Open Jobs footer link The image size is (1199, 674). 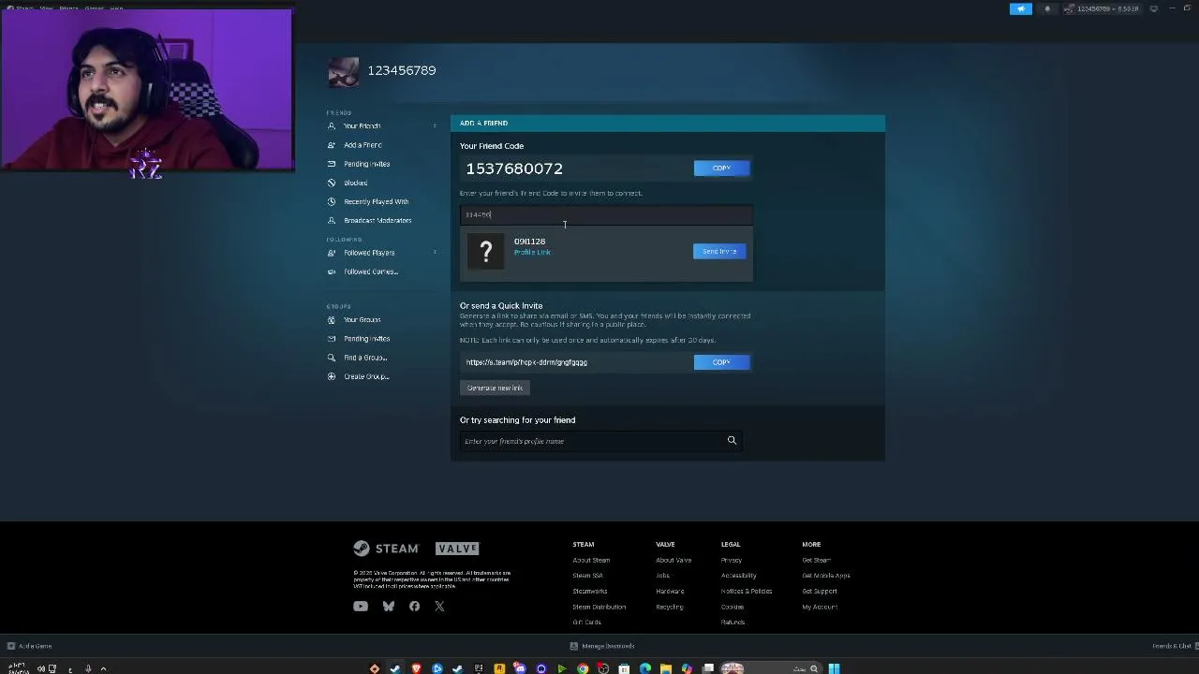(x=663, y=576)
